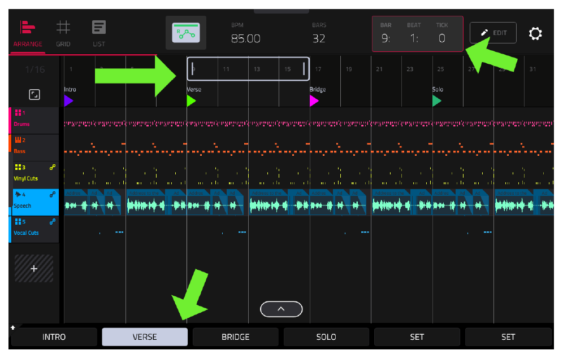Click bar 19 on the timeline ruler

pos(349,69)
